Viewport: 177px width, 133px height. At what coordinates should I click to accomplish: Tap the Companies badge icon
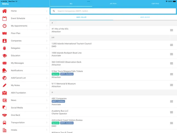(4, 41)
